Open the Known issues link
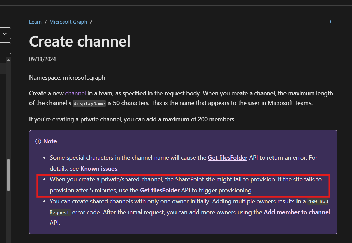Image resolution: width=352 pixels, height=243 pixels. pos(99,169)
